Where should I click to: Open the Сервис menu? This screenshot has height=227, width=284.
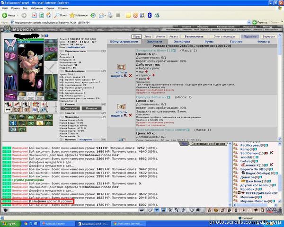50,8
